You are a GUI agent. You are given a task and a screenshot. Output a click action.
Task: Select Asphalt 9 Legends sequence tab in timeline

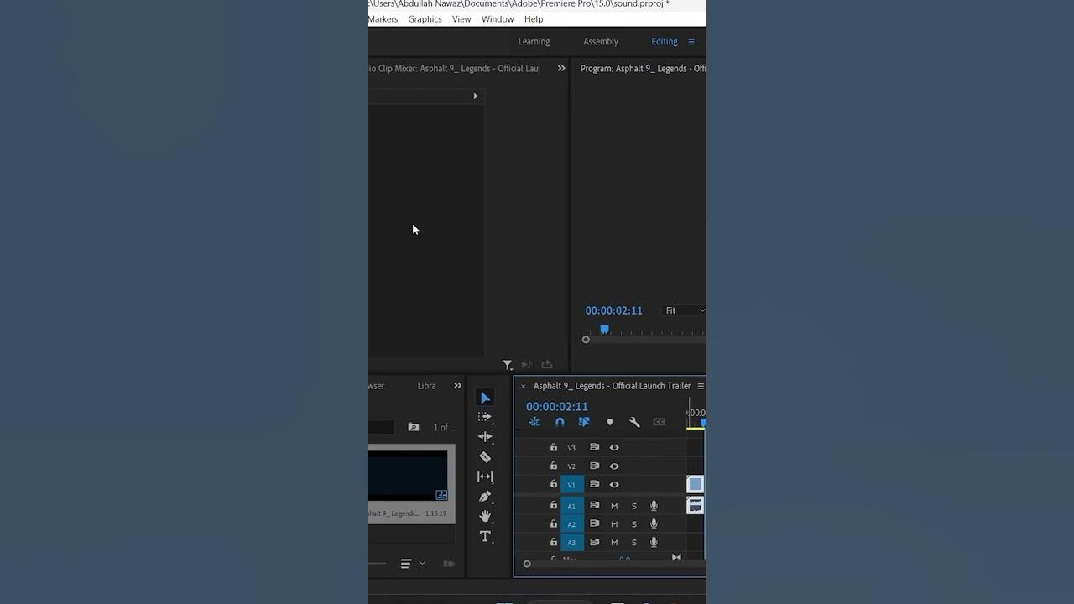pyautogui.click(x=613, y=386)
